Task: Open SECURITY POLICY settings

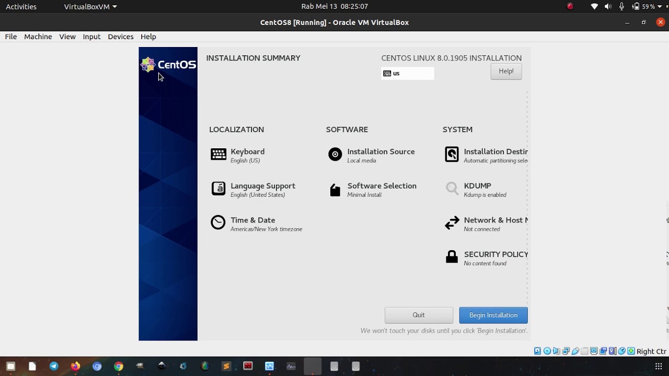Action: (x=486, y=258)
